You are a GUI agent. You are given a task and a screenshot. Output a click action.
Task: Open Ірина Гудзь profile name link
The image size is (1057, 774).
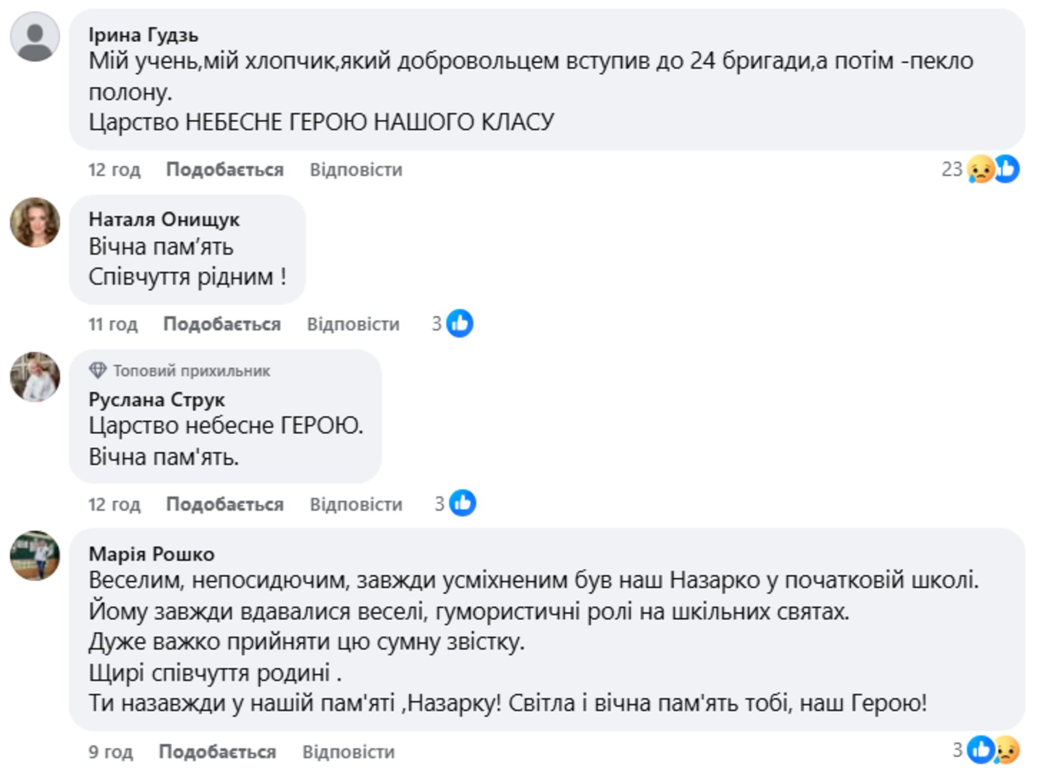[x=143, y=35]
